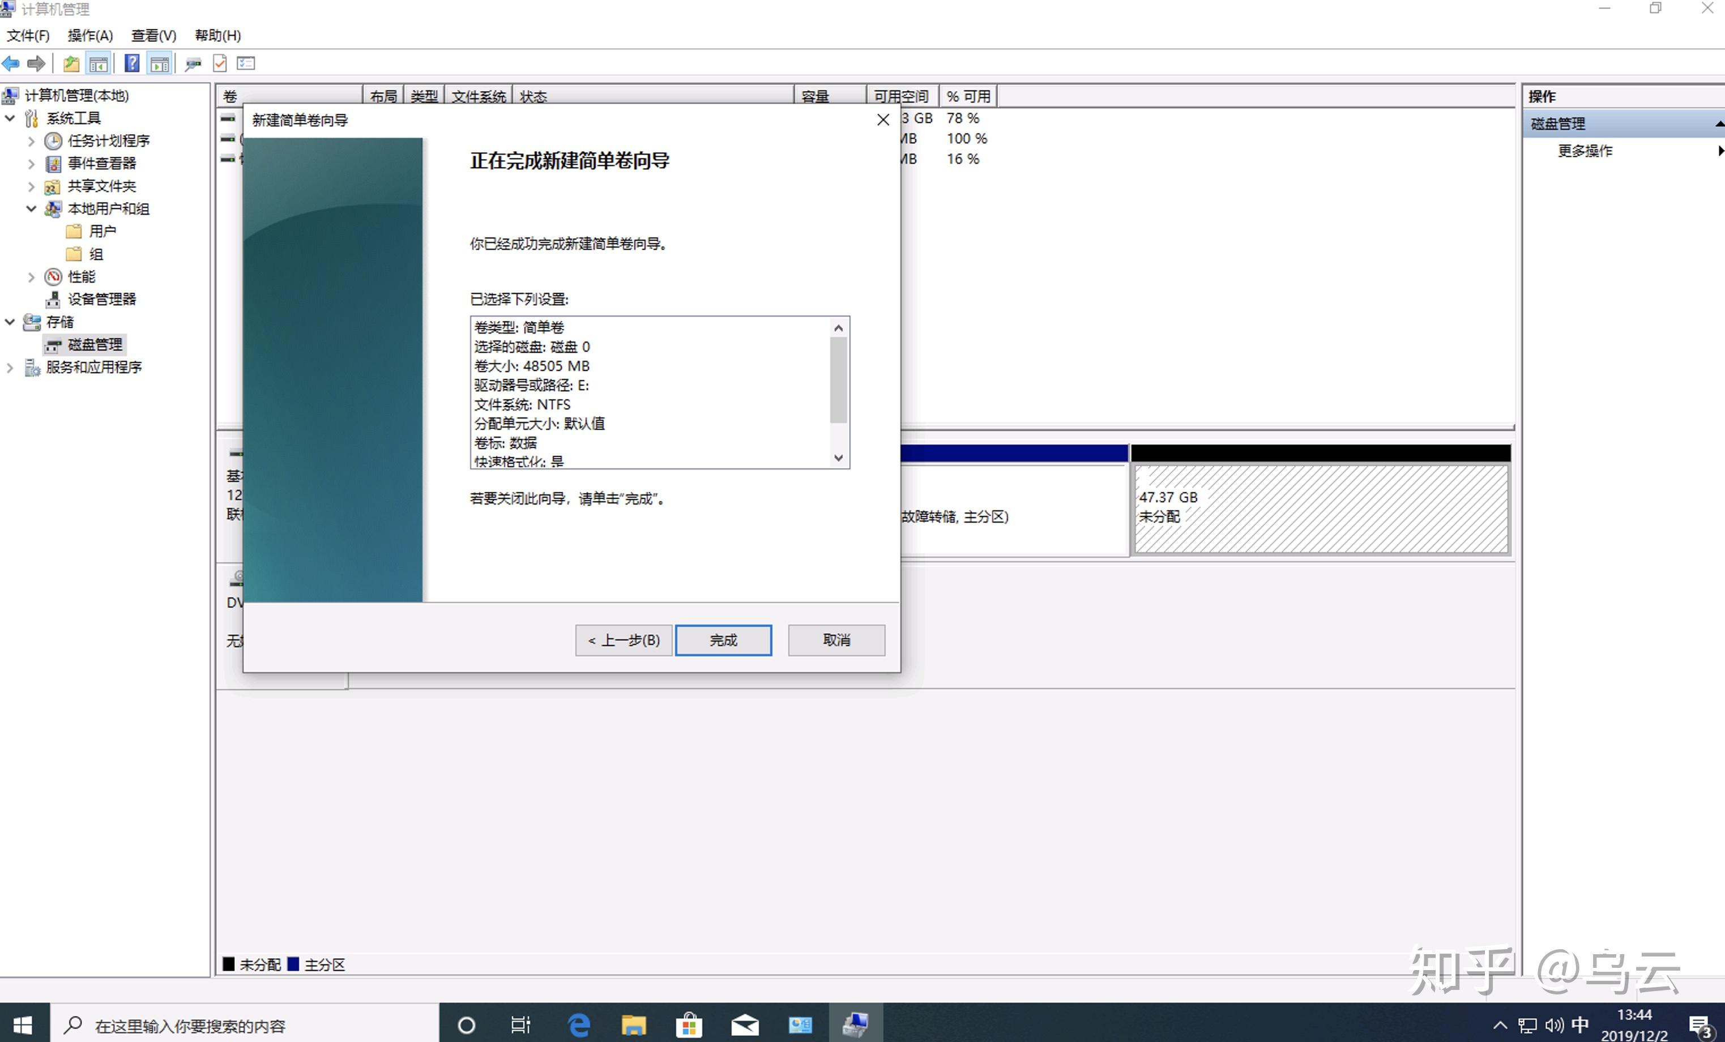The width and height of the screenshot is (1725, 1042).
Task: Toggle the console tree visibility toolbar button
Action: [x=99, y=63]
